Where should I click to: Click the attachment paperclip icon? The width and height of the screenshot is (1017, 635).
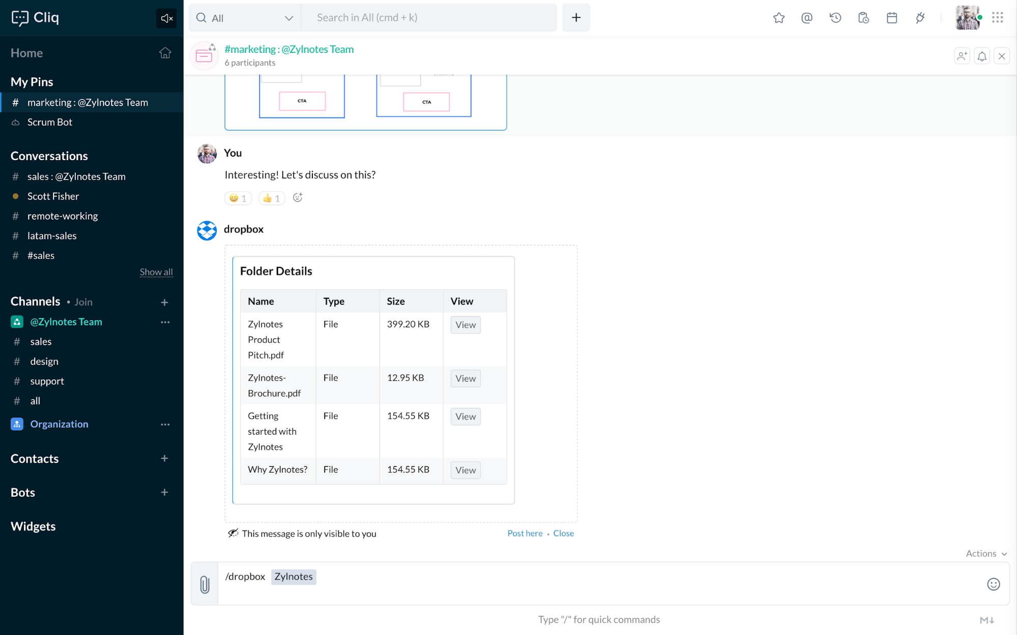pos(205,584)
